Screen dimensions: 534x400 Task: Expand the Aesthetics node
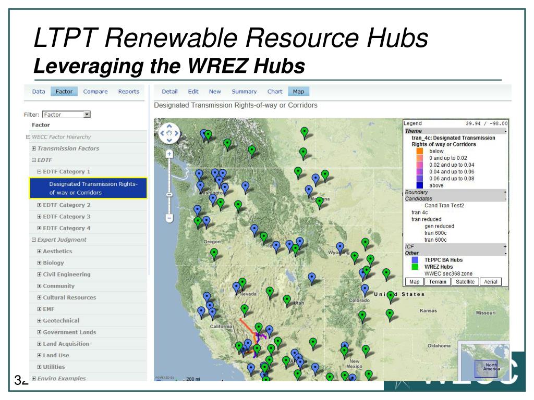(39, 252)
